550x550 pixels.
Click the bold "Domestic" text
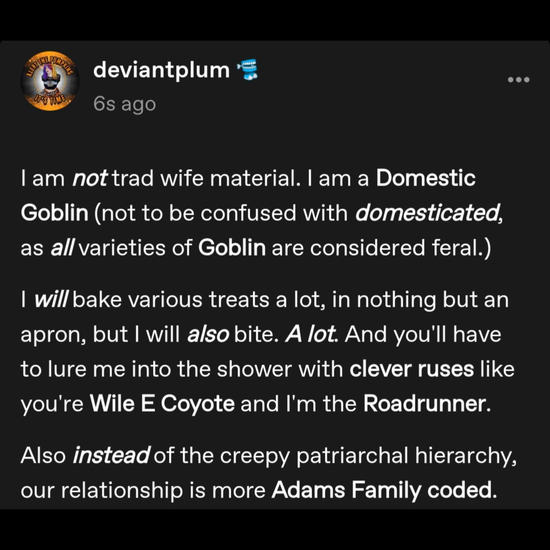pos(425,178)
